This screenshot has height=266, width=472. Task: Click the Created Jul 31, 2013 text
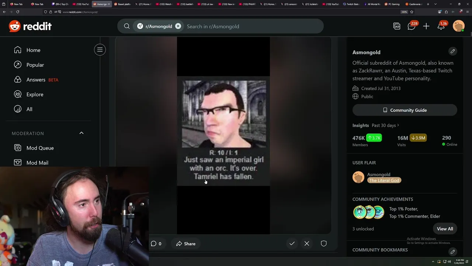point(381,88)
